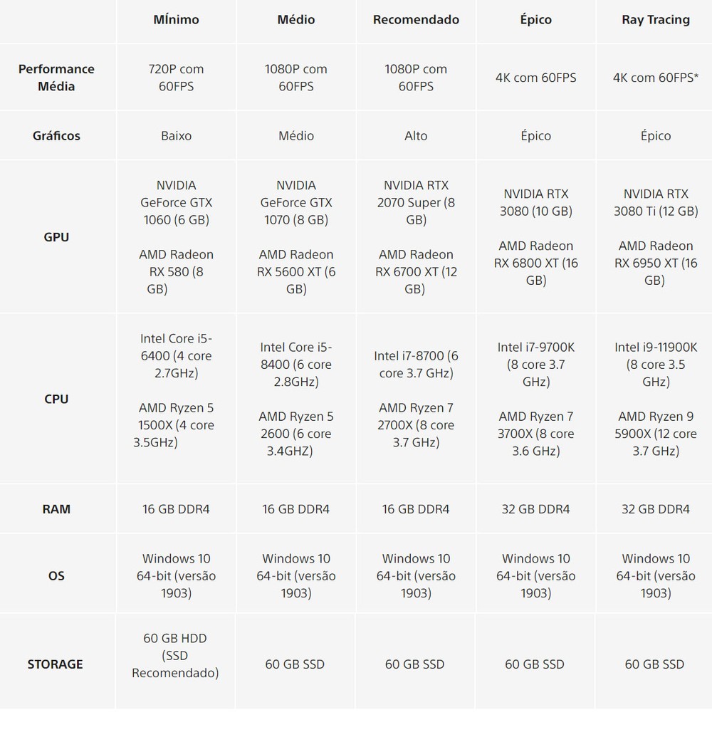The width and height of the screenshot is (712, 742).
Task: Click the RTX 2070 Super GPU cell
Action: 416,203
